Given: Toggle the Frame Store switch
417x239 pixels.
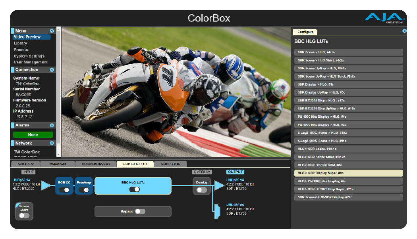Looking at the screenshot, I should click(x=24, y=216).
